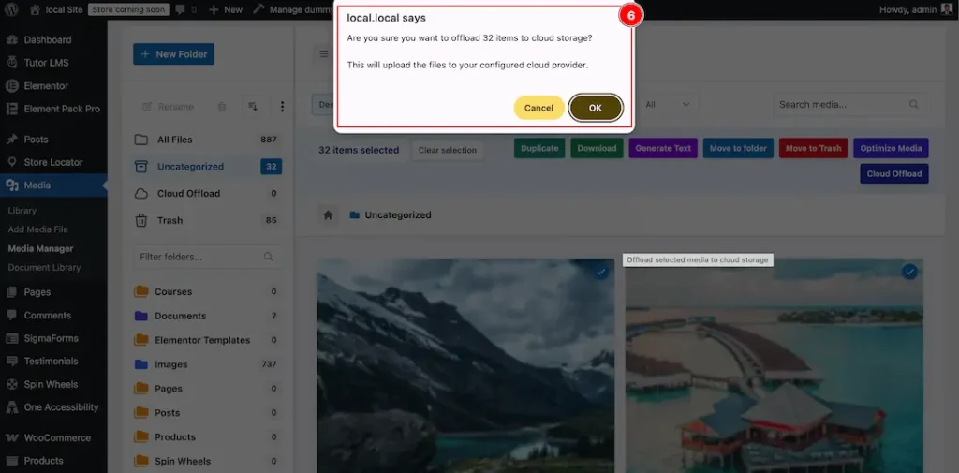The height and width of the screenshot is (473, 959).
Task: Open admin avatar picture
Action: (x=948, y=9)
